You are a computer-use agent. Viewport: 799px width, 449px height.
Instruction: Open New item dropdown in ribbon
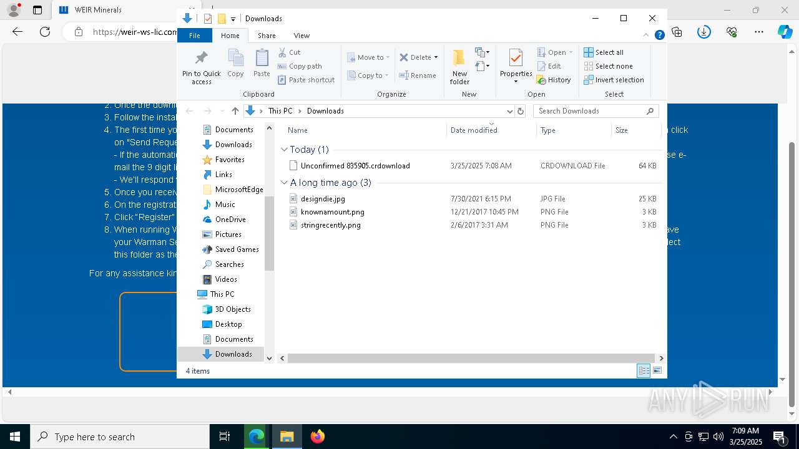pos(482,52)
